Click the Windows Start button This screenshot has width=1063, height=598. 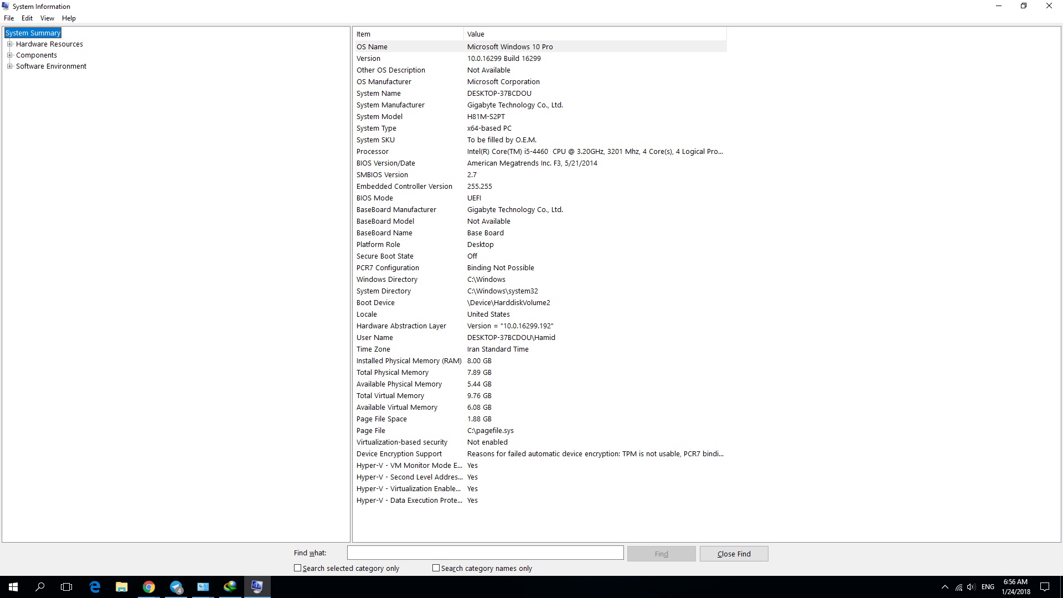pos(13,587)
